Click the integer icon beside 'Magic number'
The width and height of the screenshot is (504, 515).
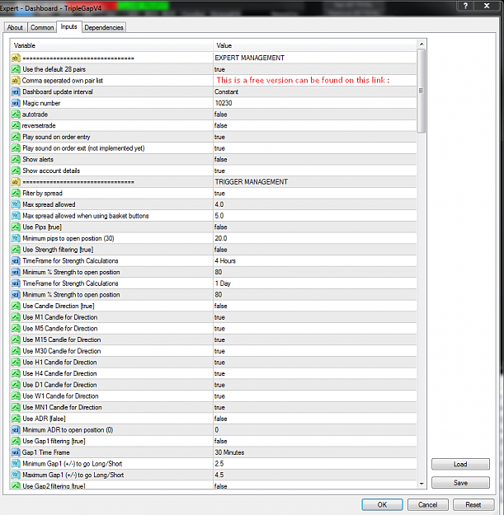16,103
